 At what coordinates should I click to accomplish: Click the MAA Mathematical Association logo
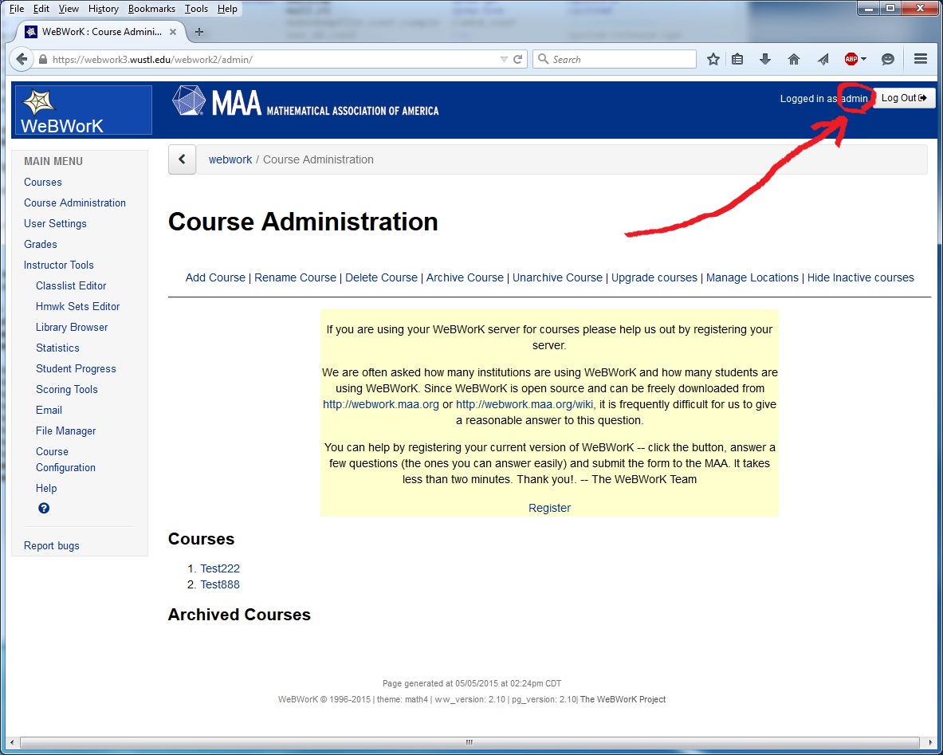[x=305, y=102]
